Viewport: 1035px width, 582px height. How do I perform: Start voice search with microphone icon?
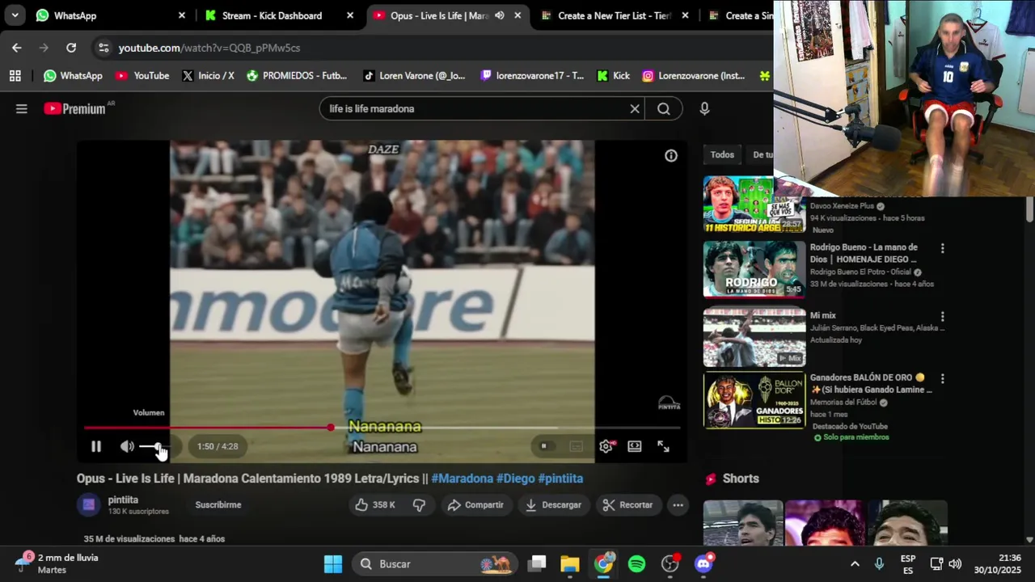(704, 108)
